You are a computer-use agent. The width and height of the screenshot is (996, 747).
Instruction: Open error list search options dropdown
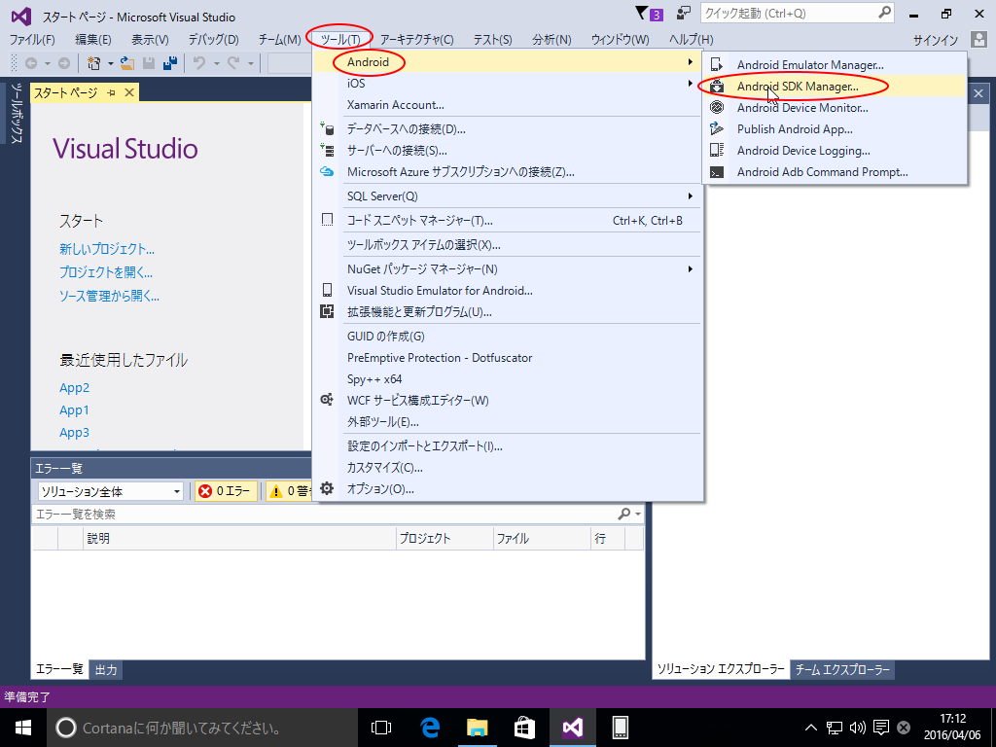(x=638, y=514)
